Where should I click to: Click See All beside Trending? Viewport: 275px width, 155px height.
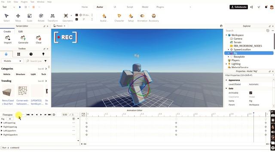(x=42, y=81)
